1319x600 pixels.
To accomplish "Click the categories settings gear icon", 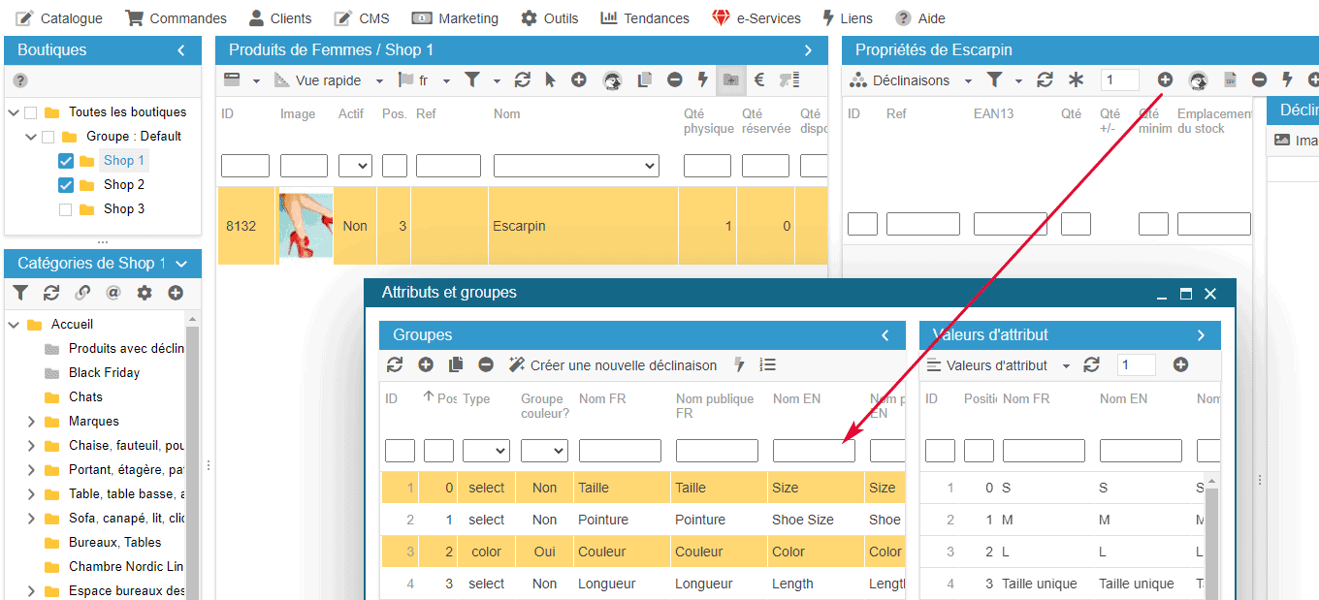I will point(145,293).
